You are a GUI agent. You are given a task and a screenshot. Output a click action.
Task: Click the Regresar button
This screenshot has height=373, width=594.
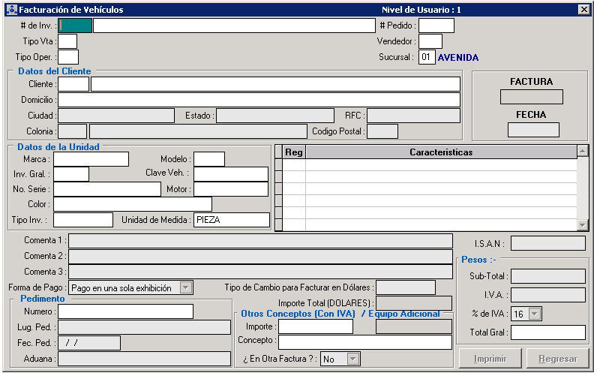557,359
